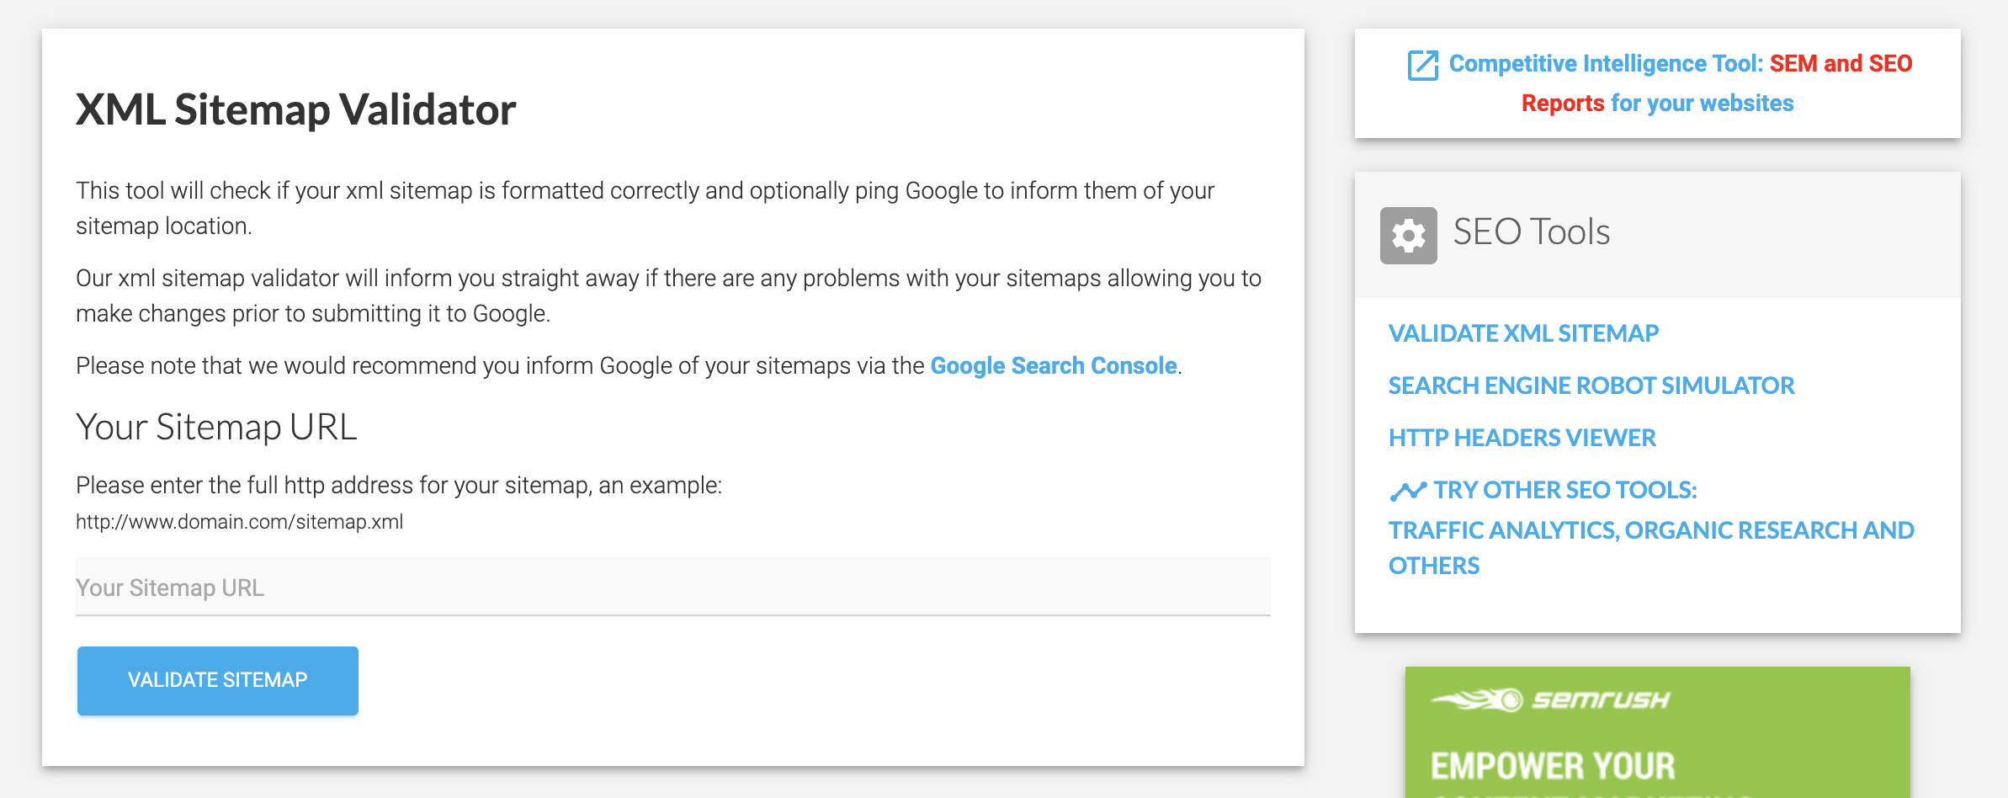2008x798 pixels.
Task: Click the red "SEM and SEO" text
Action: [x=1841, y=64]
